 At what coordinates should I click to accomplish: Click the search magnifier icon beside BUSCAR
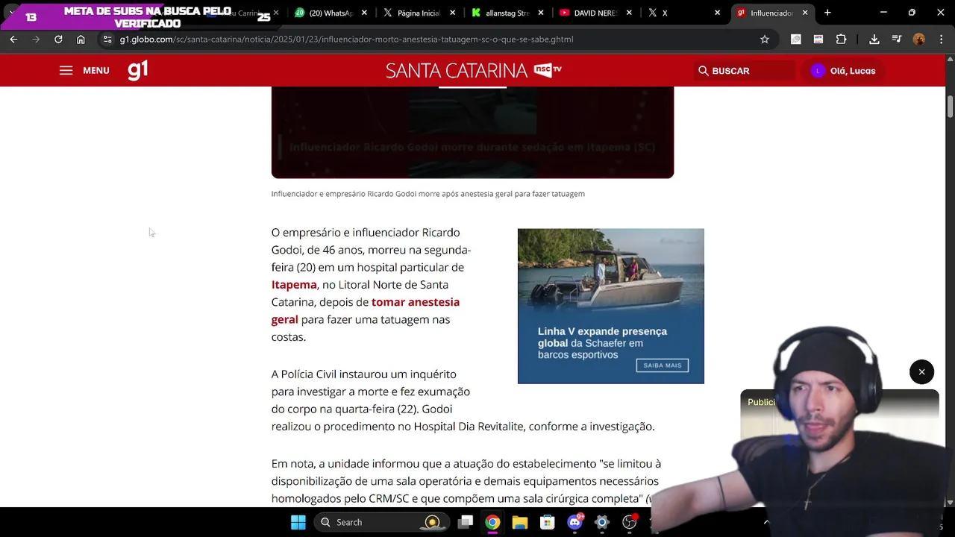coord(703,71)
